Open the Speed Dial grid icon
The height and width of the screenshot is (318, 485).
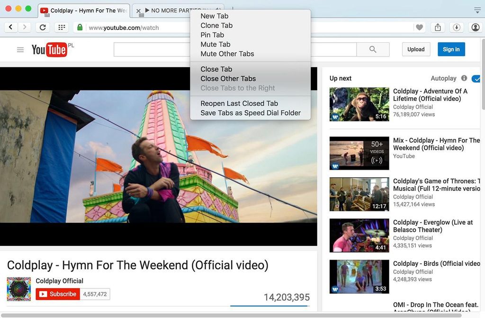point(62,27)
